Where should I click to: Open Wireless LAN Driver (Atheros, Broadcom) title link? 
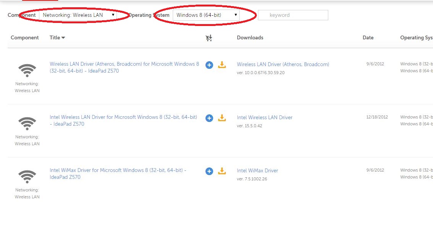click(x=124, y=67)
